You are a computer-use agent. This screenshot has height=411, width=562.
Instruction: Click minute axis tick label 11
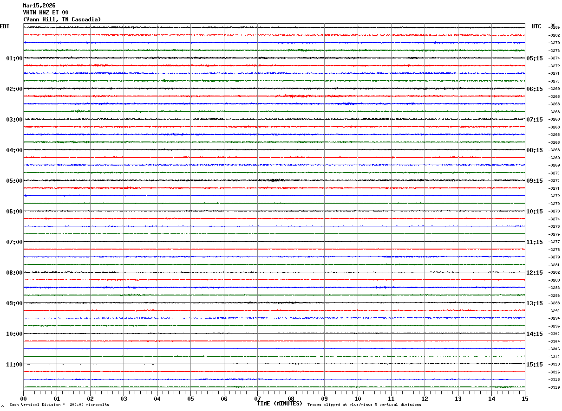pos(391,398)
